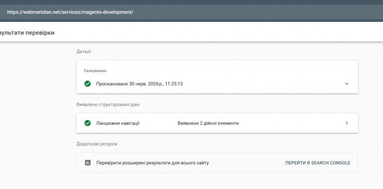Image resolution: width=383 pixels, height=189 pixels.
Task: Click Проскановано 30 черв. 2026 timestamp
Action: coord(140,84)
